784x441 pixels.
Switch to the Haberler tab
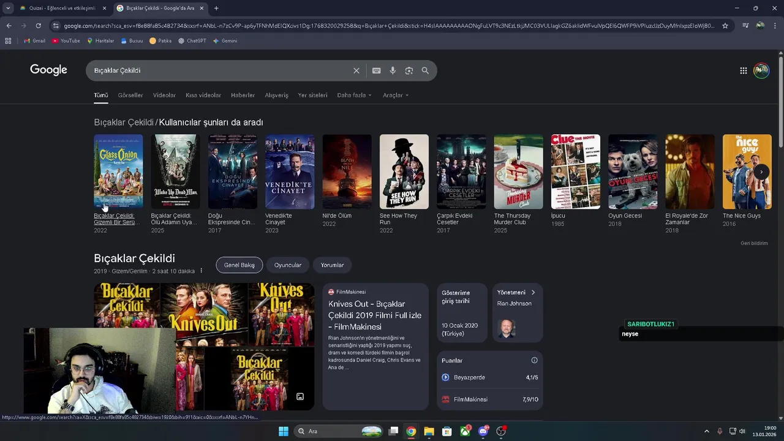click(243, 95)
